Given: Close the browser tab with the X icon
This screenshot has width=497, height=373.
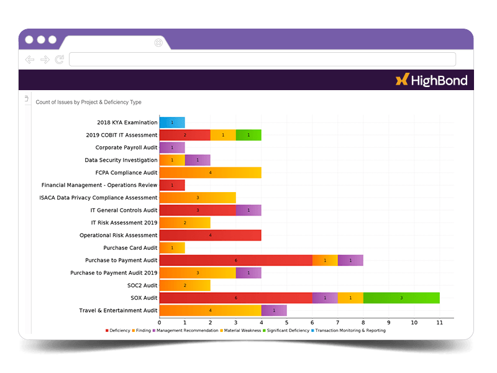Looking at the screenshot, I should (x=158, y=43).
